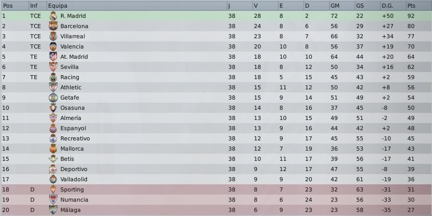Viewport: 432px width, 216px height.
Task: Sort by the GM column header
Action: point(342,6)
